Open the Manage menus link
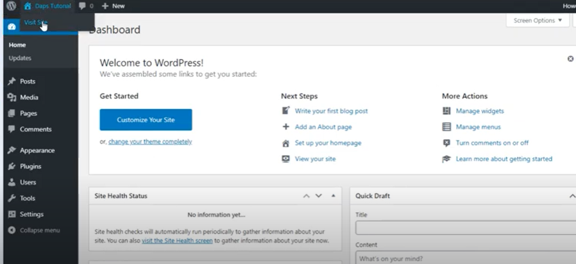The width and height of the screenshot is (576, 264). click(479, 127)
